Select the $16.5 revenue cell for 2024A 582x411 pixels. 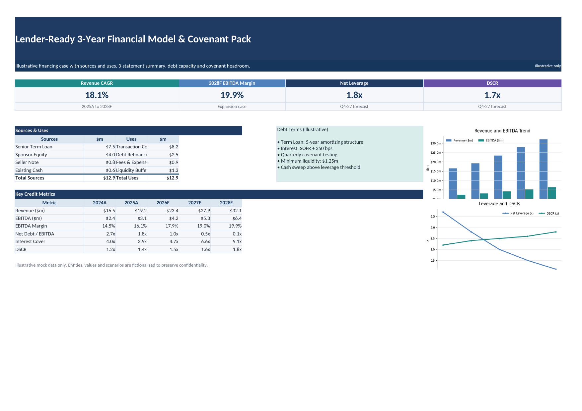(100, 211)
